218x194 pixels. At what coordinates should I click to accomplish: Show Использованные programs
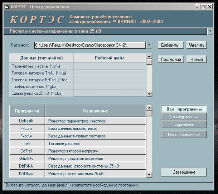(184, 134)
